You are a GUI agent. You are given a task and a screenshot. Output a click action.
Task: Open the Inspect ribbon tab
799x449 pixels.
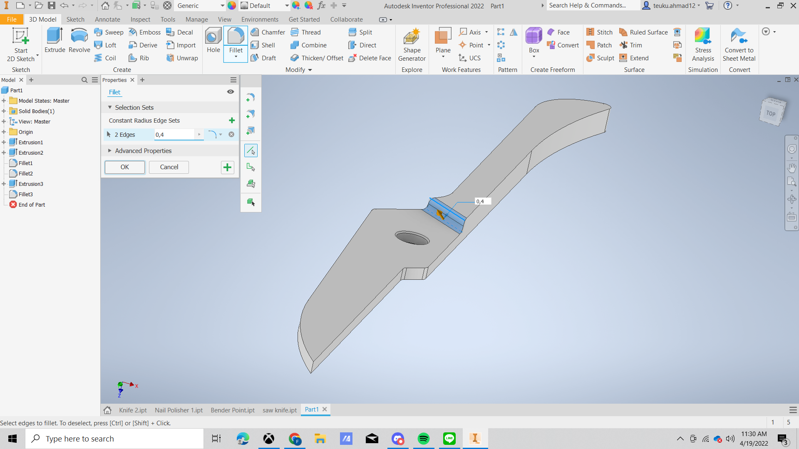140,20
